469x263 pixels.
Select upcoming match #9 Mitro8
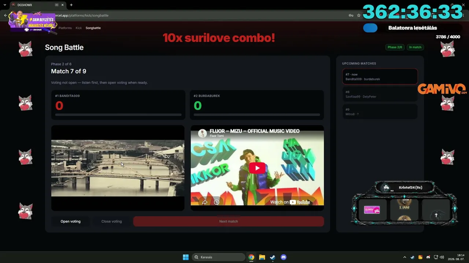click(380, 112)
